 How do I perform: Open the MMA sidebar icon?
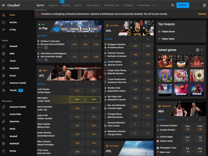pos(3,53)
